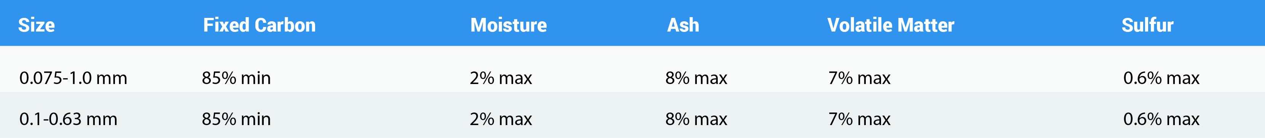The height and width of the screenshot is (138, 1265).
Task: Click 0.6% max sulfur in first row
Action: click(1161, 78)
